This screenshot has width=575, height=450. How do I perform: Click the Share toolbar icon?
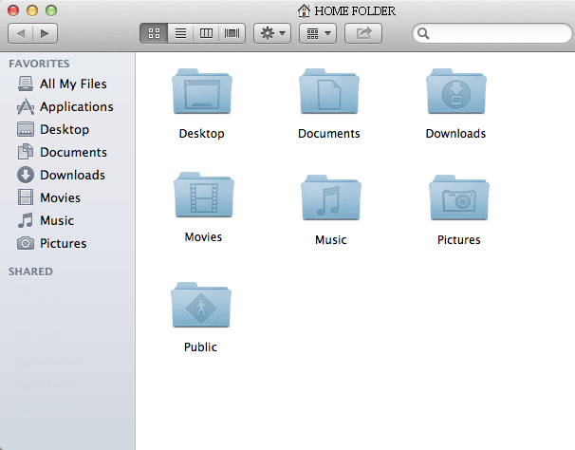click(363, 33)
